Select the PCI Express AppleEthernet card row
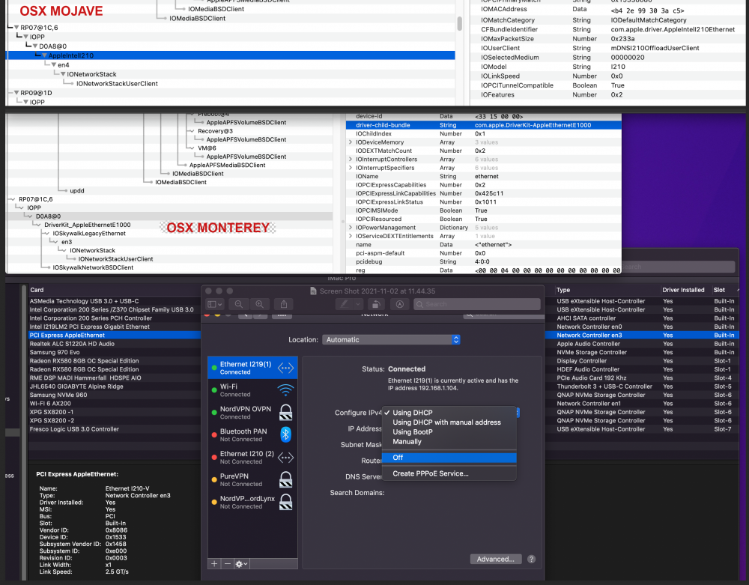Viewport: 749px width, 585px height. coord(114,336)
